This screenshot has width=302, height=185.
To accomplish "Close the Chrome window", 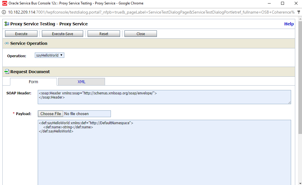I will pos(296,3).
